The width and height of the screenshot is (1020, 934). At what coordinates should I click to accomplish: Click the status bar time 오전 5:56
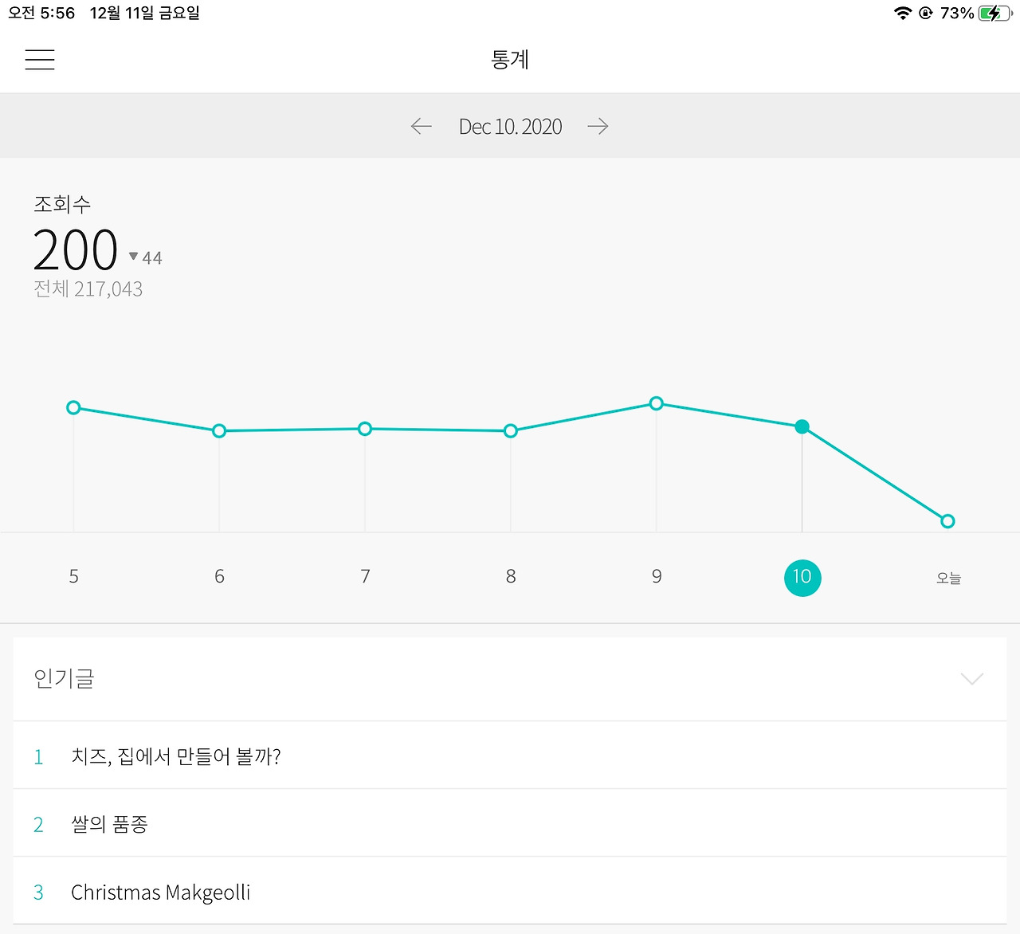[41, 13]
